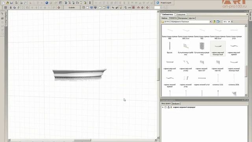This screenshot has width=252, height=142.
Task: Switch to the Библиотека tab
Action: [168, 15]
